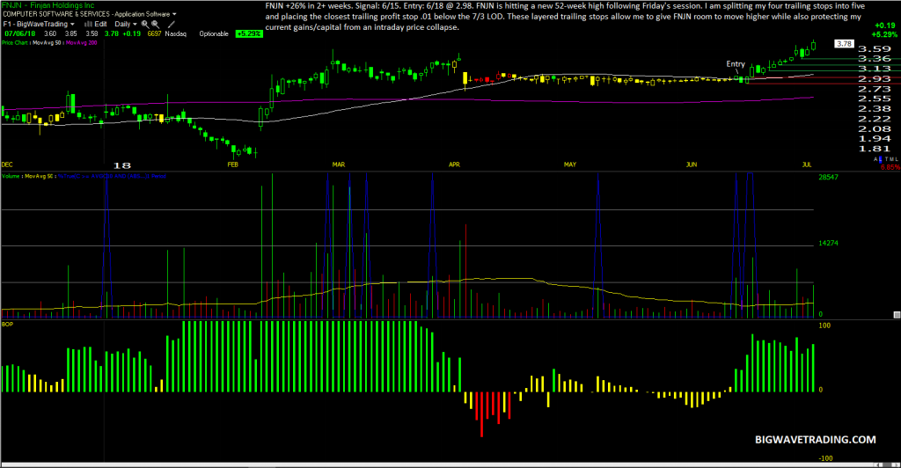
Task: Click the 14274 volume axis label
Action: point(828,243)
